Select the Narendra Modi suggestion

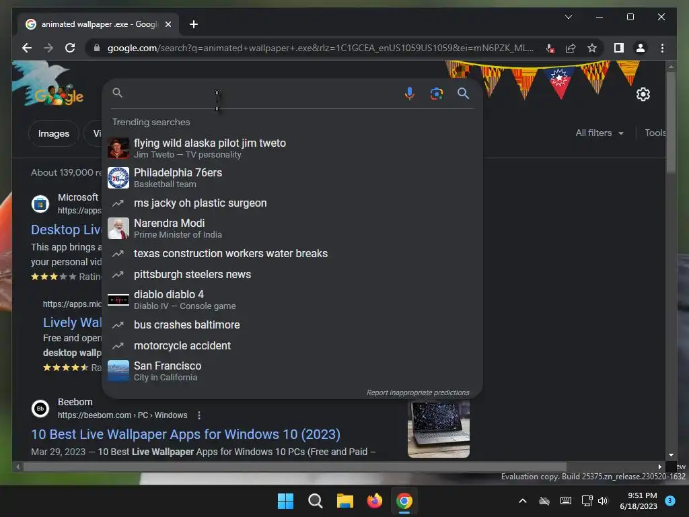[x=292, y=228]
